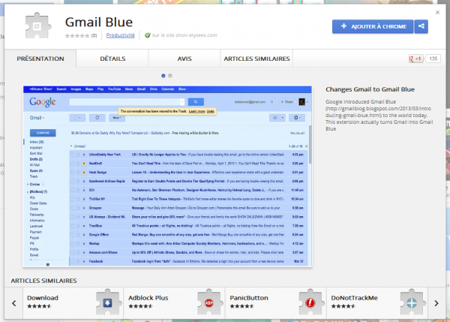
Task: Click the verified green checkmark icon
Action: click(148, 35)
